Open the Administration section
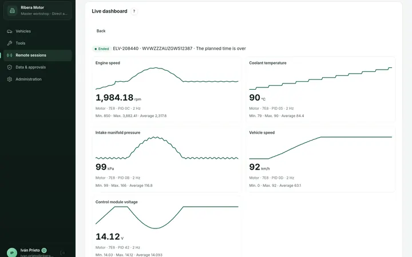This screenshot has height=257, width=412. click(x=38, y=79)
